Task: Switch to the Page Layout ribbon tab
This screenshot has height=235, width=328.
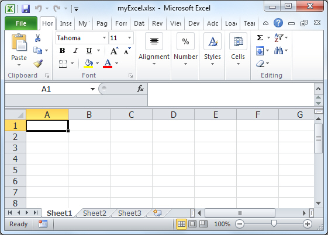Action: [102, 23]
